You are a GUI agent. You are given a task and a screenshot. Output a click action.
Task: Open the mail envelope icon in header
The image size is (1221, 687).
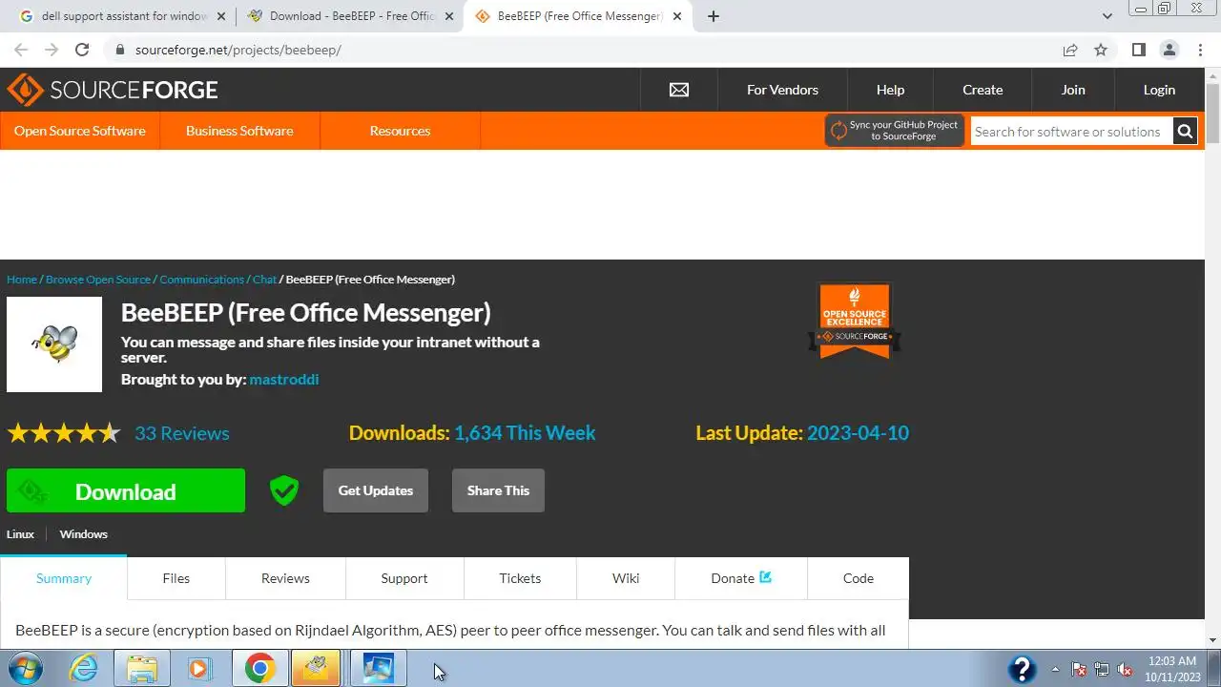[x=679, y=90]
